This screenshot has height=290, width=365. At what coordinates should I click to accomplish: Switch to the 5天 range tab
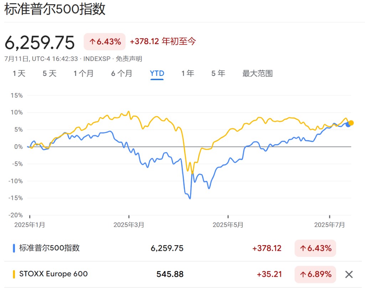tap(49, 73)
